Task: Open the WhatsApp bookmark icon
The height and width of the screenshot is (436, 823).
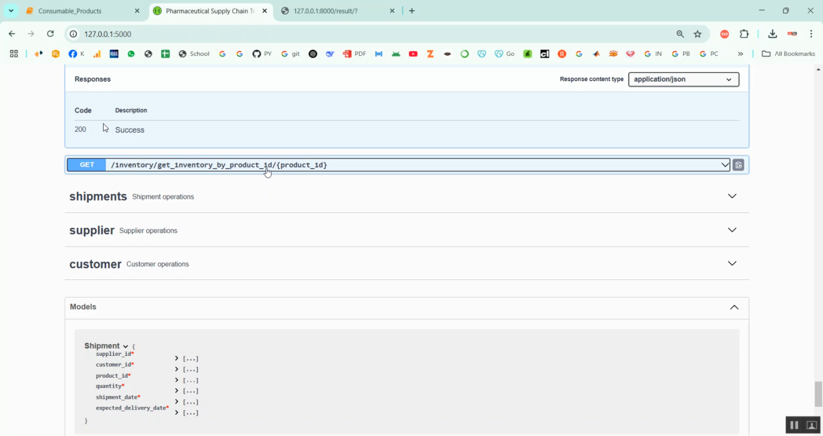Action: [131, 54]
